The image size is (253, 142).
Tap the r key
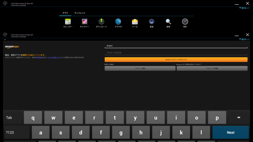pos(94,117)
